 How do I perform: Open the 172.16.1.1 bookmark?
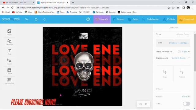[85, 12]
